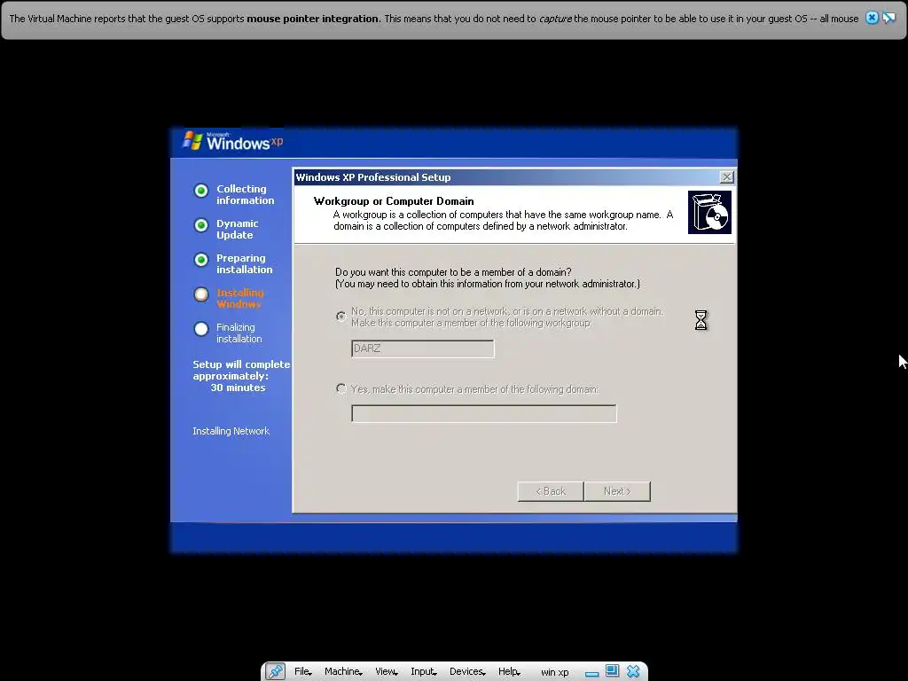The height and width of the screenshot is (681, 908).
Task: Click the '30 minutes' remaining time text
Action: [x=238, y=387]
